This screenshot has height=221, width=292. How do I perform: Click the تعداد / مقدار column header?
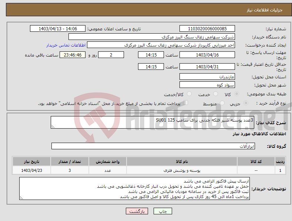(70, 161)
